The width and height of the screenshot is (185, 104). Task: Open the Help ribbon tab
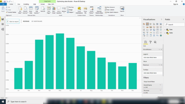[x=34, y=4]
